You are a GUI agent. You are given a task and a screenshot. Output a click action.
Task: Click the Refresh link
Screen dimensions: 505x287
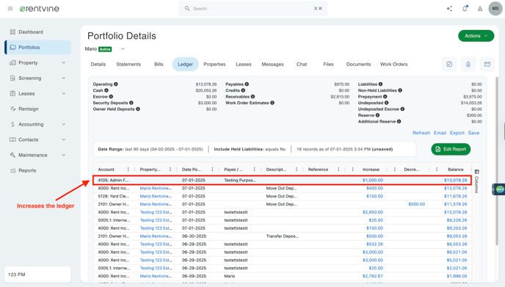pyautogui.click(x=421, y=133)
